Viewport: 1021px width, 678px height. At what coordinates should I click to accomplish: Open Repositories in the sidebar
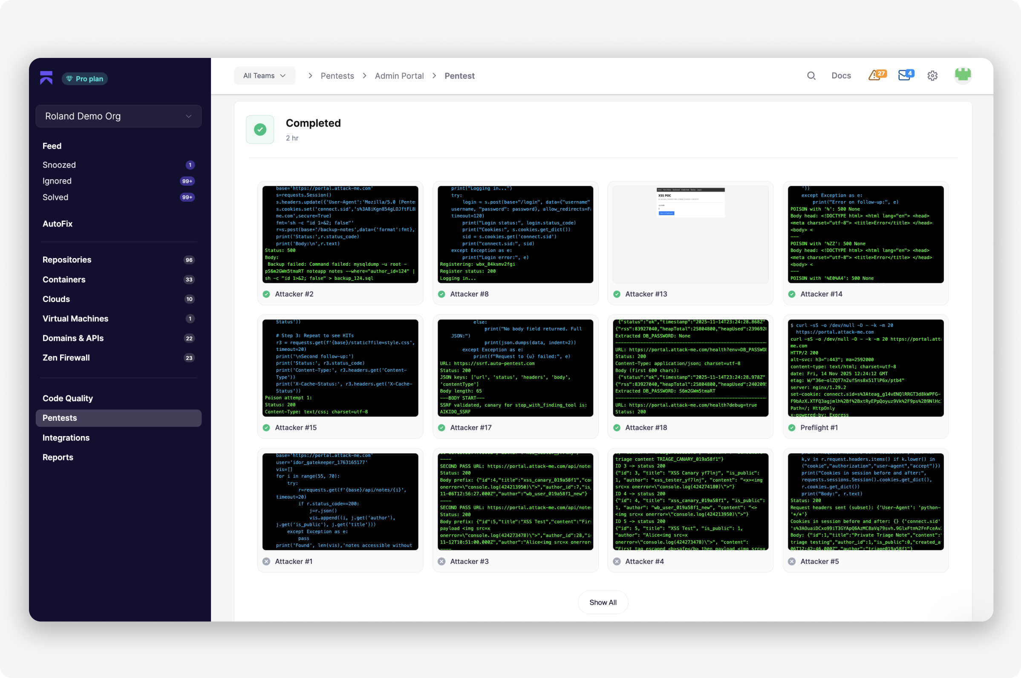[x=67, y=260]
